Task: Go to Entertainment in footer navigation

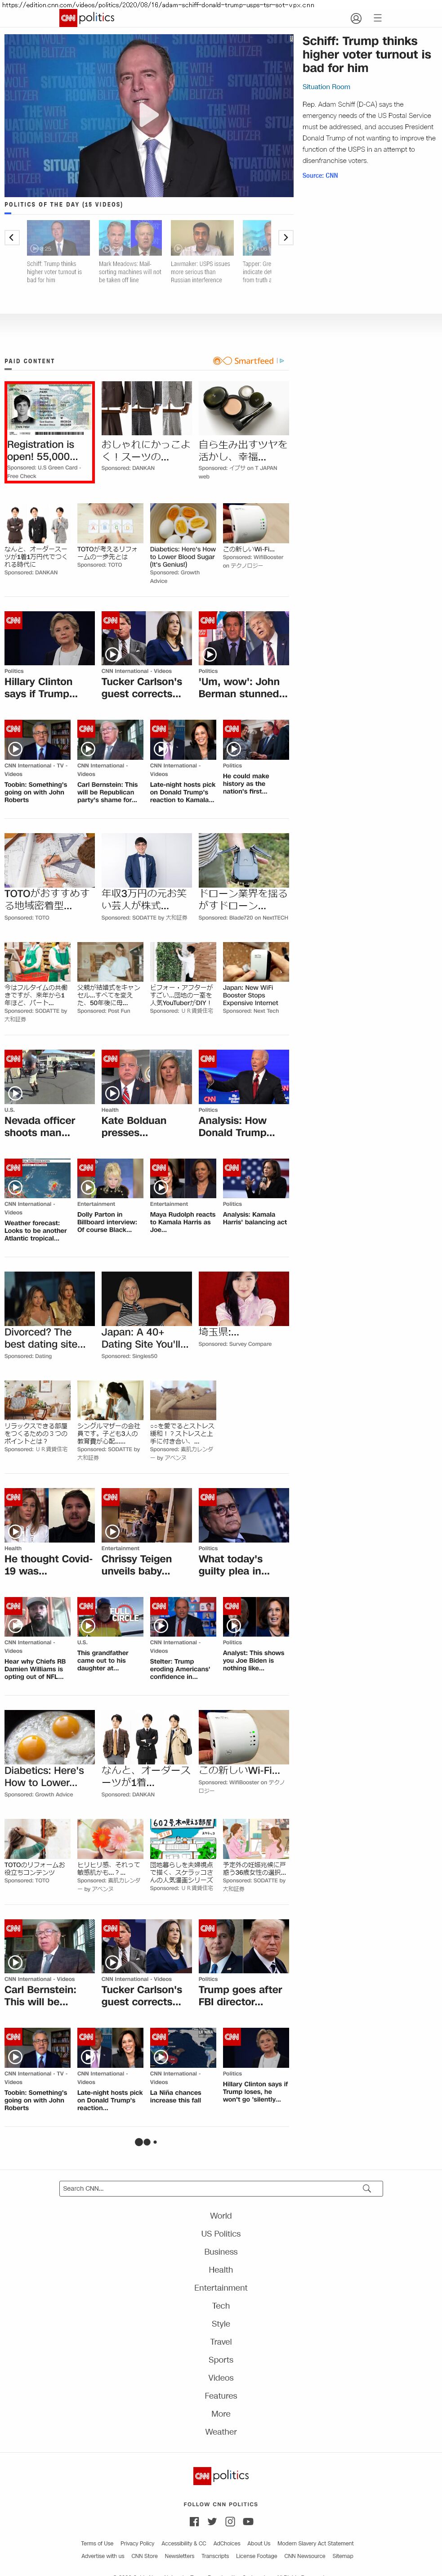Action: 221,2287
